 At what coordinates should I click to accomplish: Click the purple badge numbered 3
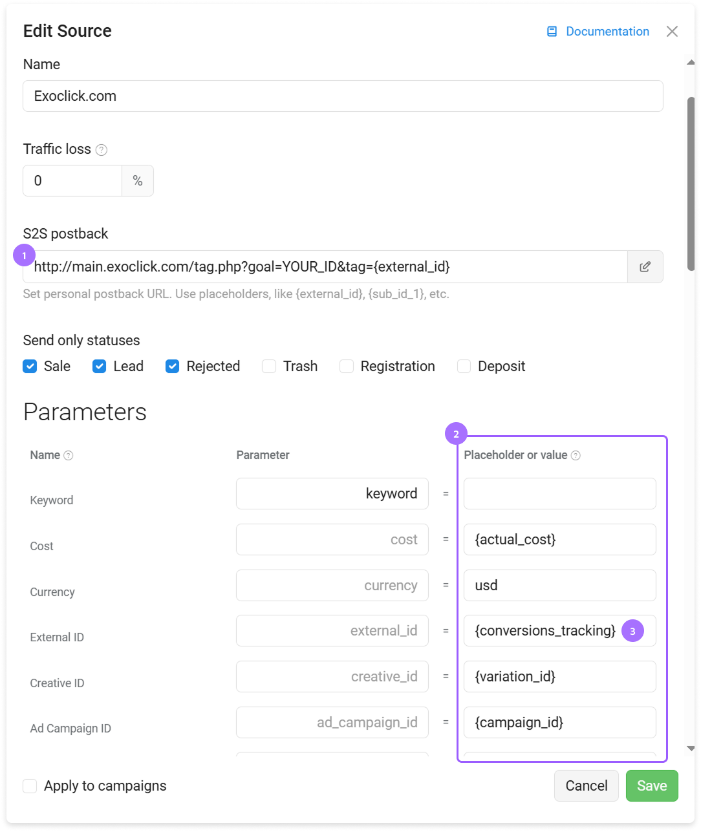coord(632,631)
